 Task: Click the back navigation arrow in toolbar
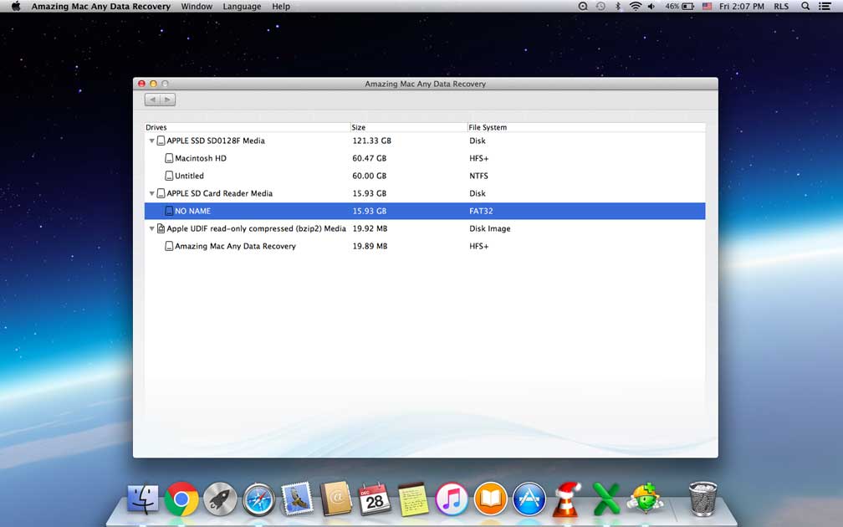tap(152, 100)
